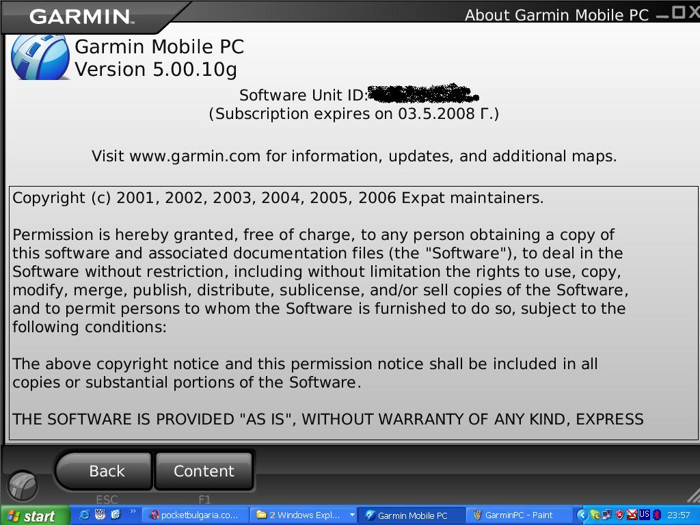Image resolution: width=700 pixels, height=525 pixels.
Task: Click the Bluetooth tray icon
Action: coord(657,515)
